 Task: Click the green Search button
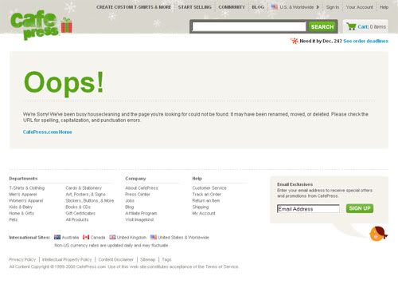(x=322, y=26)
